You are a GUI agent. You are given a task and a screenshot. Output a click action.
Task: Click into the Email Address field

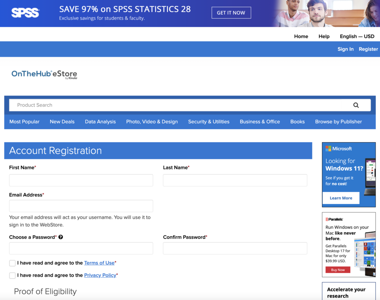pos(81,206)
